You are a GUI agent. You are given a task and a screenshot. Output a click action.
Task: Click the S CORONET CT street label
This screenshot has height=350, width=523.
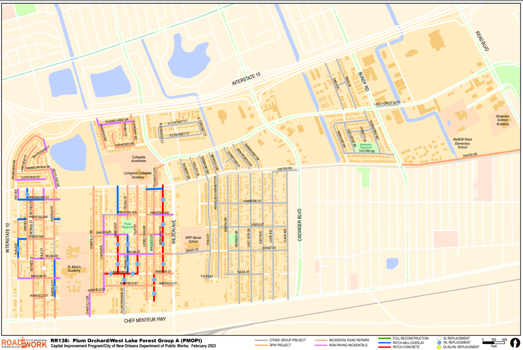pyautogui.click(x=179, y=134)
